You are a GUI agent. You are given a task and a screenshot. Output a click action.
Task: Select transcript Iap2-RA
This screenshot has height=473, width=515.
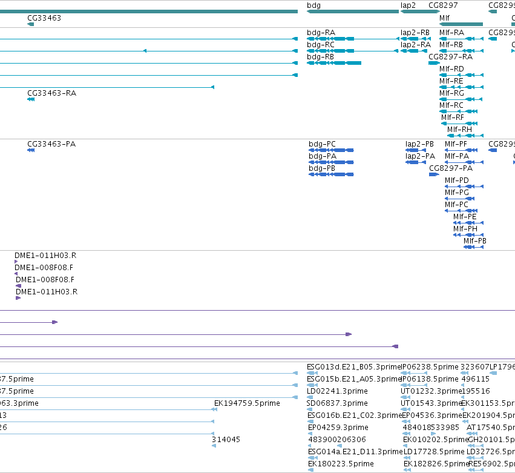416,45
